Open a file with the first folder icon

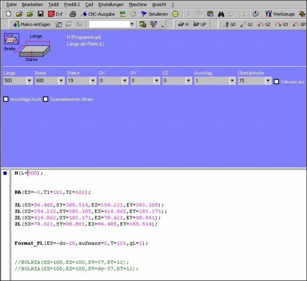19,14
